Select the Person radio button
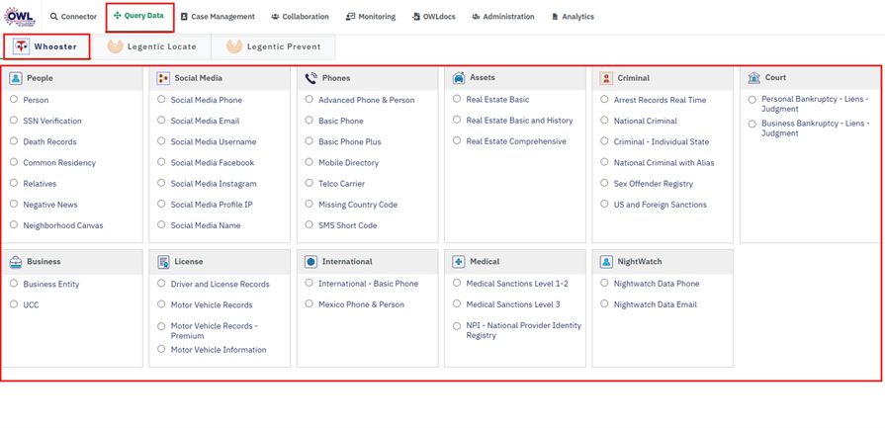Image resolution: width=885 pixels, height=428 pixels. coord(14,99)
